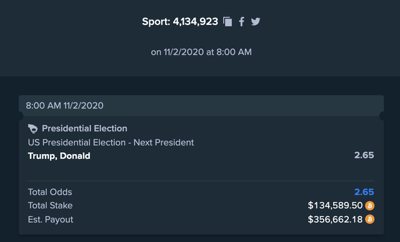The height and width of the screenshot is (242, 400).
Task: Click Bitcoin icon beside Est. Payout
Action: [x=369, y=219]
